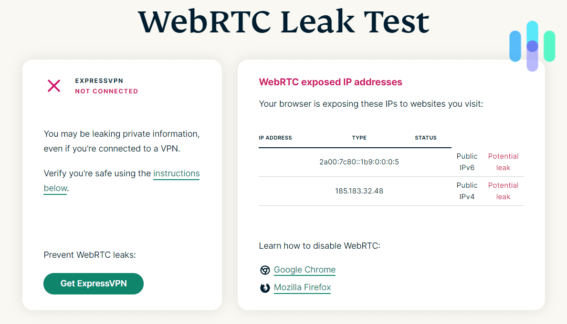Click "Potential leak" status in IPv4 row
The width and height of the screenshot is (567, 324).
(503, 191)
